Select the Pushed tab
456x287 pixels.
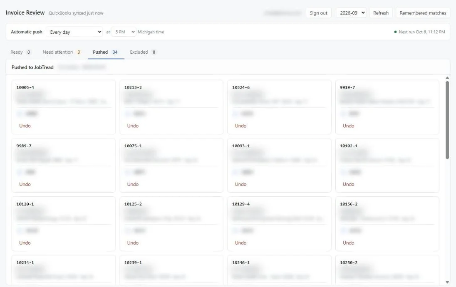[105, 52]
